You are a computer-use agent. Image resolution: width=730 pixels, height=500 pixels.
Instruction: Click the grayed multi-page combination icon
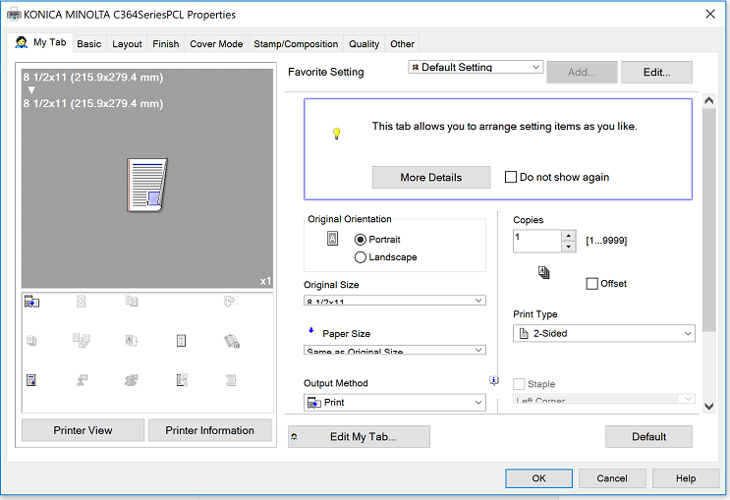pyautogui.click(x=82, y=341)
